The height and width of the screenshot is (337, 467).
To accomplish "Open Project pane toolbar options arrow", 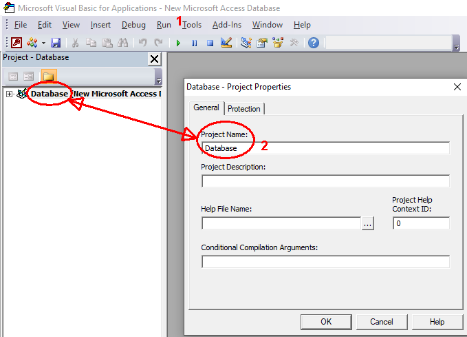I will (x=158, y=76).
